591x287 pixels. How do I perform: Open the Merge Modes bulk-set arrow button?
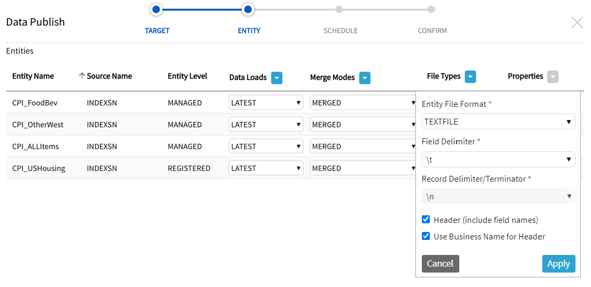[364, 78]
